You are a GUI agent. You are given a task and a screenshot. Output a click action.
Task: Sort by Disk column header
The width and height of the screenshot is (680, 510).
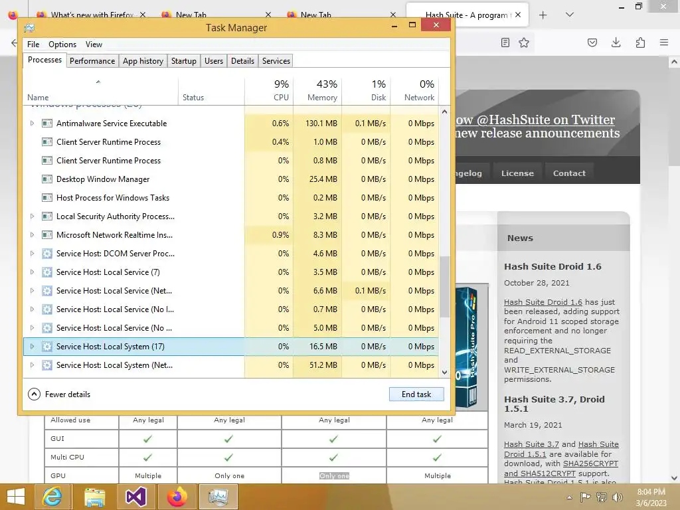click(366, 90)
